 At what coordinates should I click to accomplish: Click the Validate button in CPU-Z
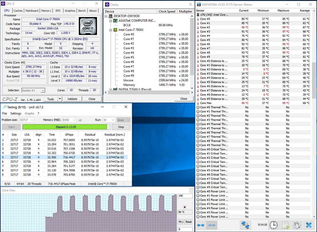pos(72,99)
